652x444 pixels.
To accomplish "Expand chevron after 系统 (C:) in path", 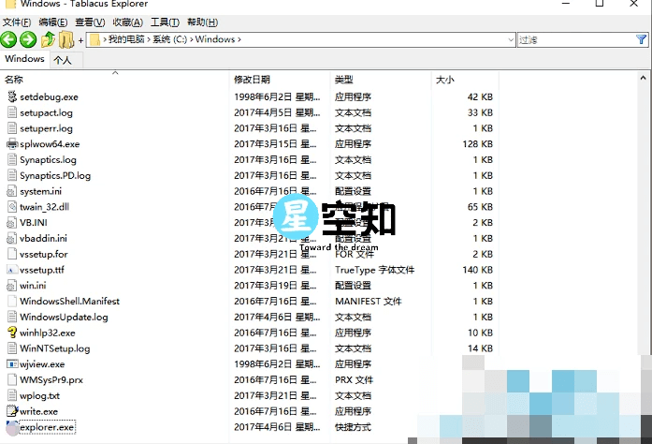I will pos(191,39).
